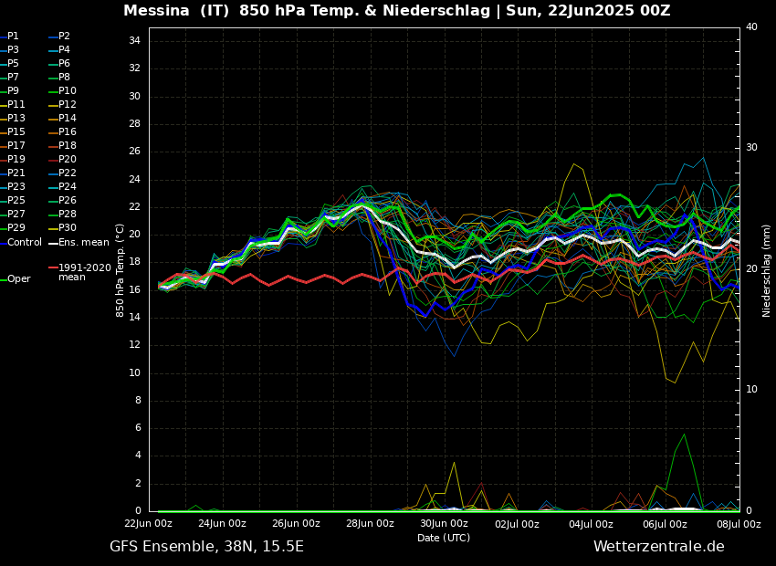Click the P14 ensemble member label

(x=68, y=119)
